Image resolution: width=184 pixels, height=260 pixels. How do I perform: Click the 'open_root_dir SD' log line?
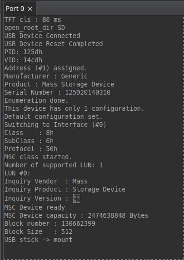[x=35, y=28]
